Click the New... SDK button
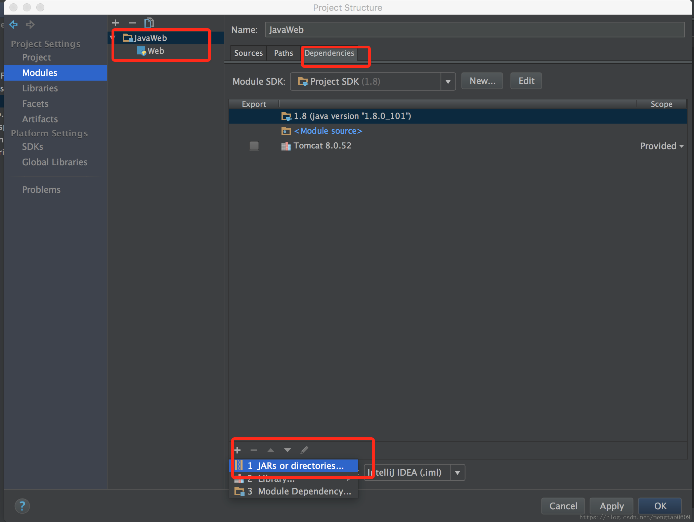The width and height of the screenshot is (694, 524). click(482, 81)
